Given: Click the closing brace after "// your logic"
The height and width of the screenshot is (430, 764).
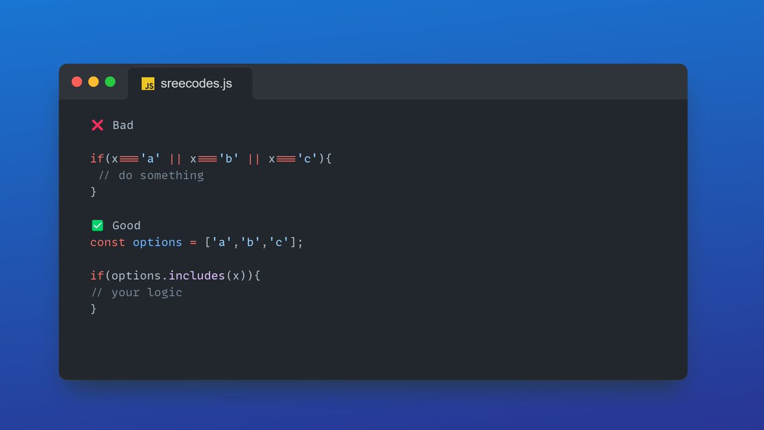Looking at the screenshot, I should pos(94,309).
